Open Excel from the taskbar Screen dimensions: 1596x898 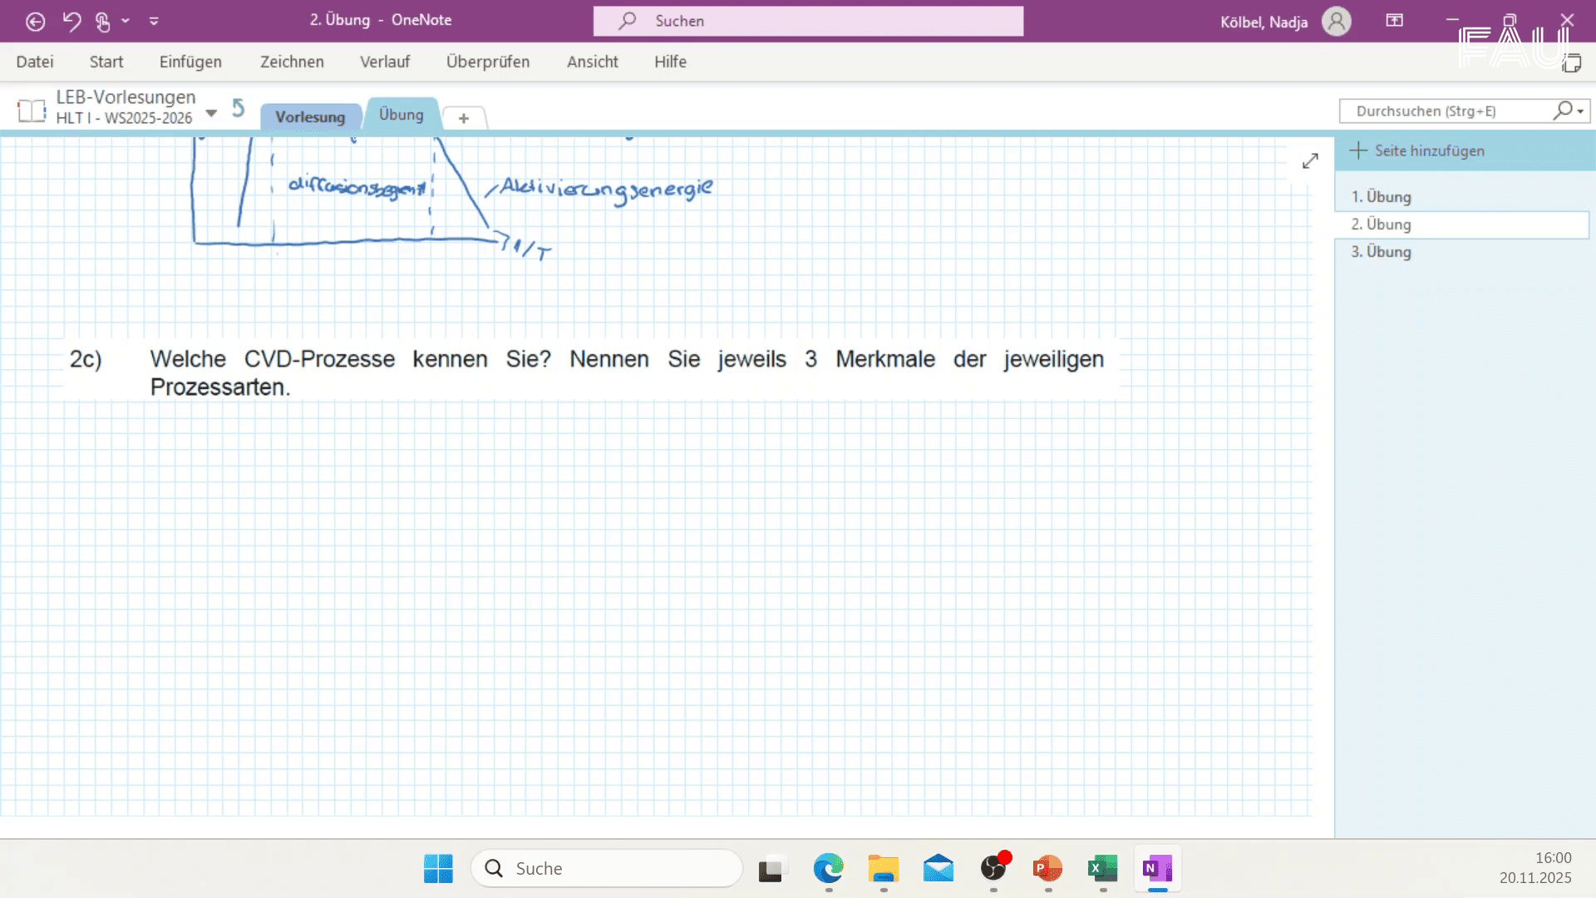click(1101, 868)
